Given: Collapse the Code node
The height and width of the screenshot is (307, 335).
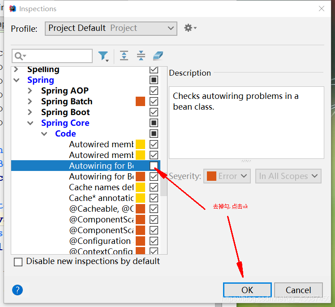Looking at the screenshot, I should [x=44, y=134].
